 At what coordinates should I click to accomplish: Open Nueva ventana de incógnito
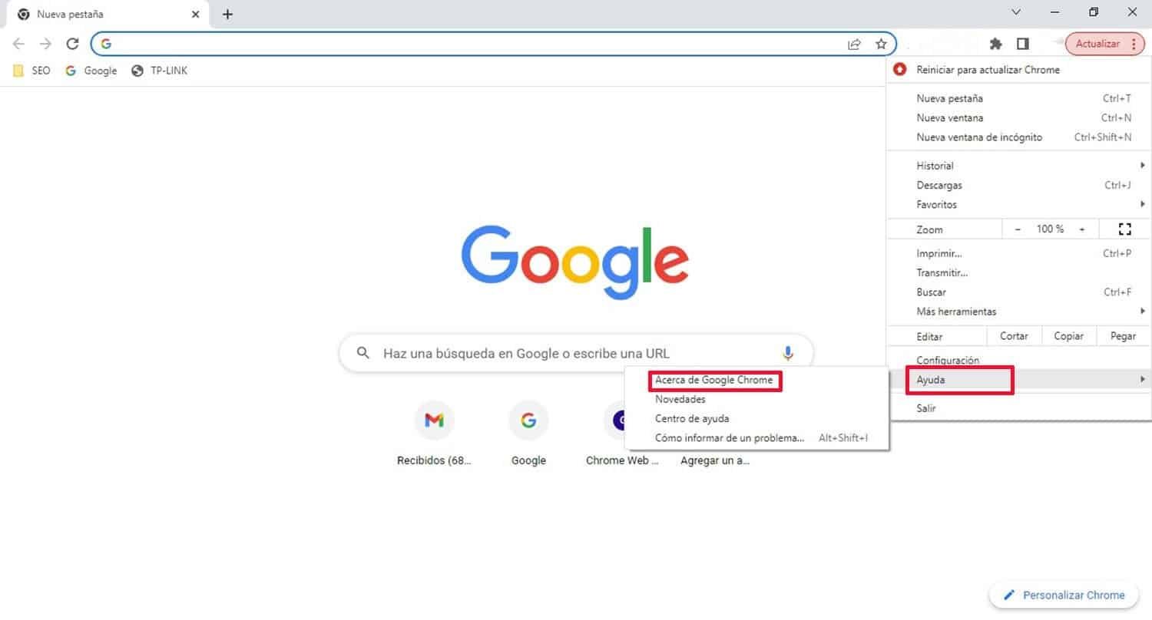pos(1018,137)
